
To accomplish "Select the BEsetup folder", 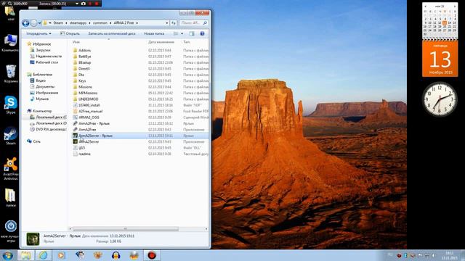I will coord(85,62).
